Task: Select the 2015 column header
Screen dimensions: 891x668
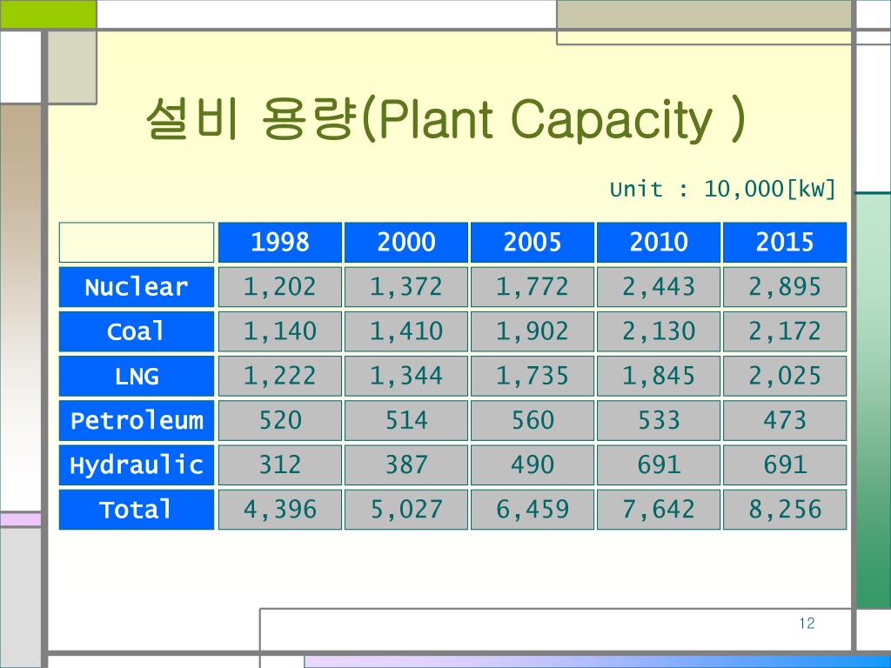Action: click(x=785, y=243)
